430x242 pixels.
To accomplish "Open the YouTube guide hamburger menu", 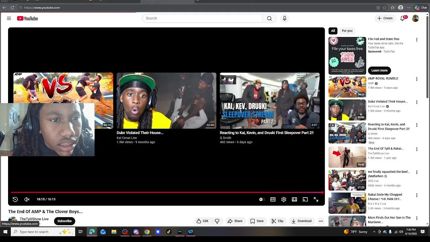I will 9,18.
